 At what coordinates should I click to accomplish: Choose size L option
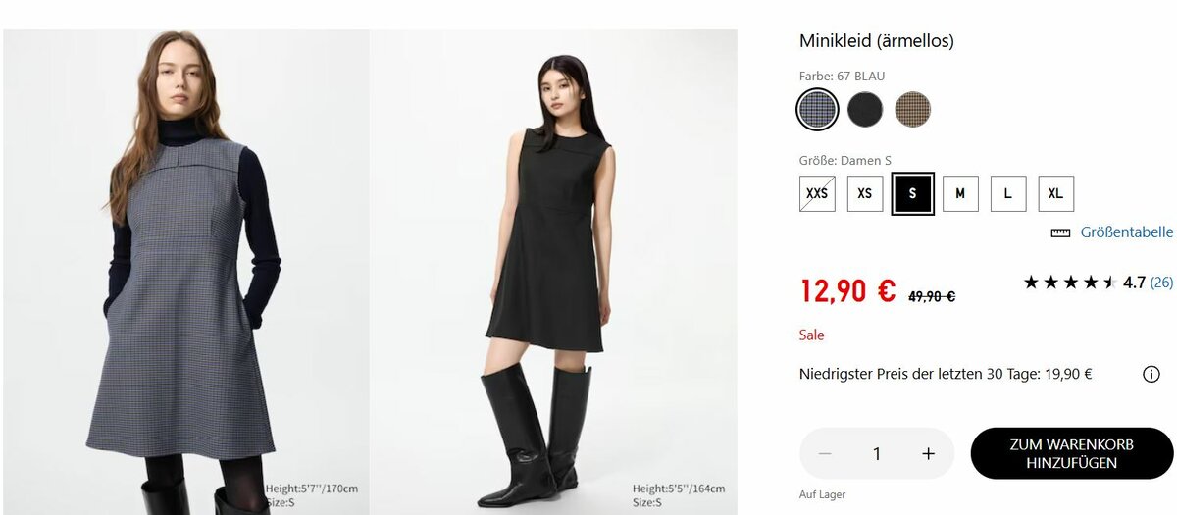1008,193
